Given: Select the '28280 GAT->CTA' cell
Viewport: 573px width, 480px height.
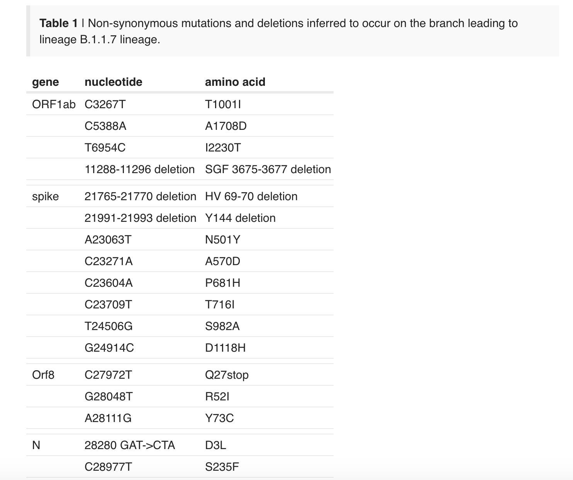Looking at the screenshot, I should tap(130, 445).
